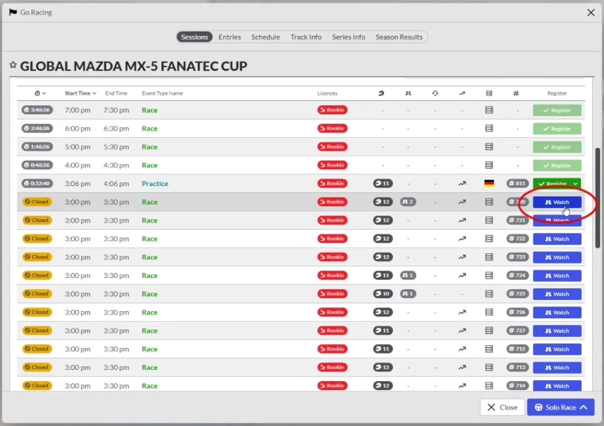This screenshot has height=426, width=604.
Task: Switch to the Entries tab
Action: 229,37
